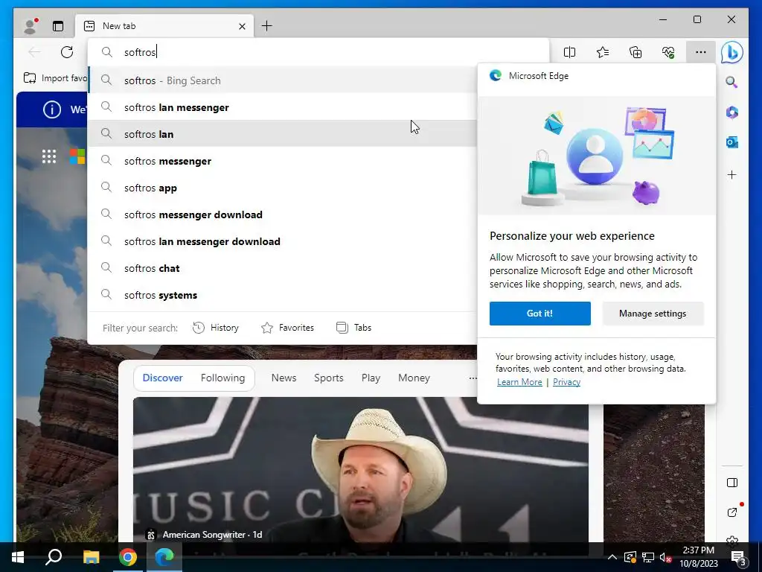Screen dimensions: 762x572
Task: Open the Money feed tab
Action: tap(414, 378)
